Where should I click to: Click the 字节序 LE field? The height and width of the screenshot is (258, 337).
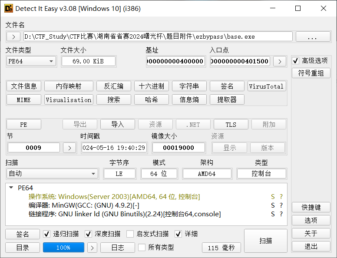119,174
